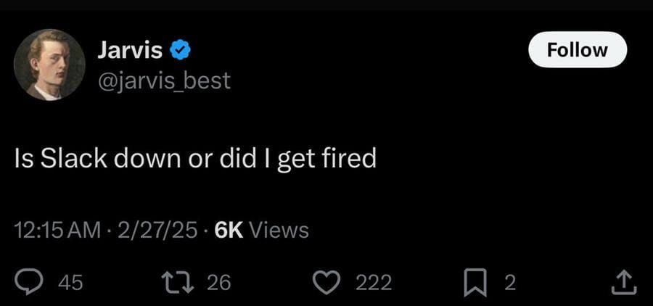Click the 45 replies count
Image resolution: width=653 pixels, height=306 pixels.
point(70,283)
